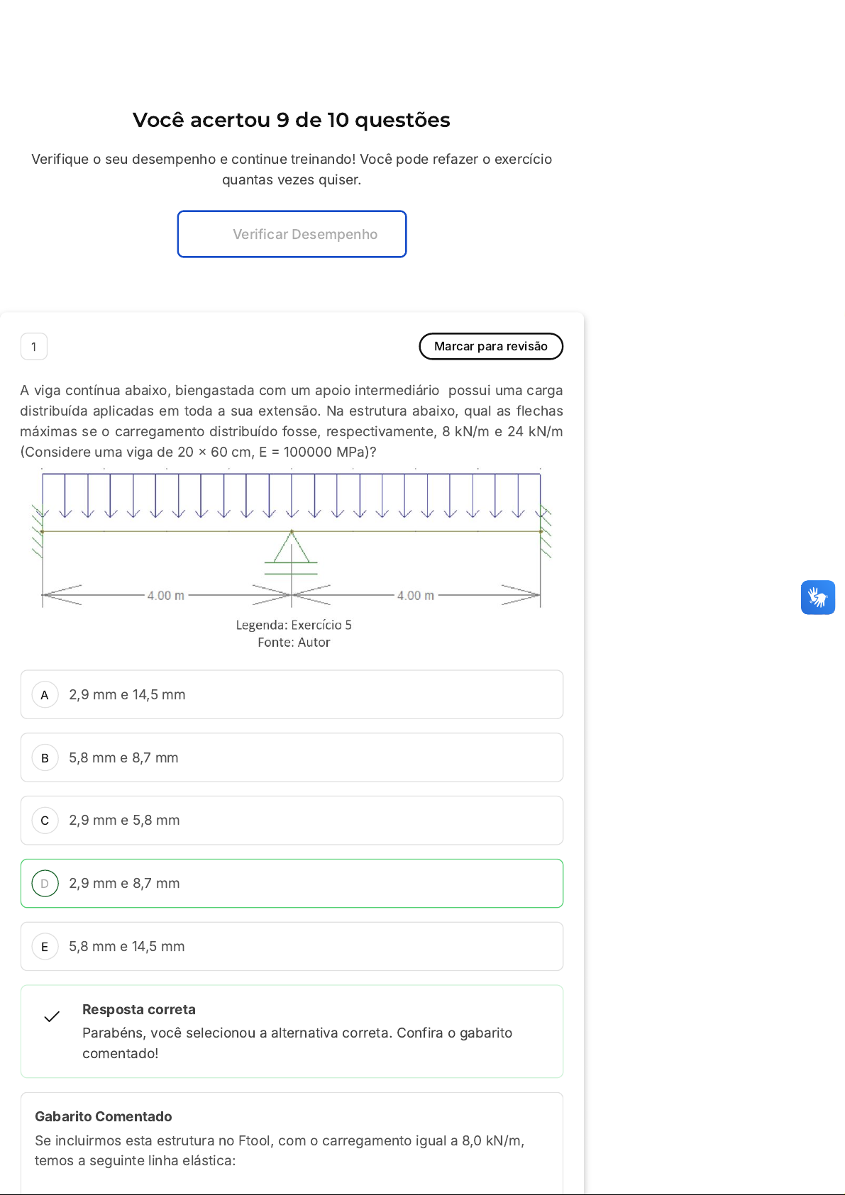The width and height of the screenshot is (845, 1195).
Task: Select option B: 5,8 mm e 8,7 mm
Action: (x=292, y=757)
